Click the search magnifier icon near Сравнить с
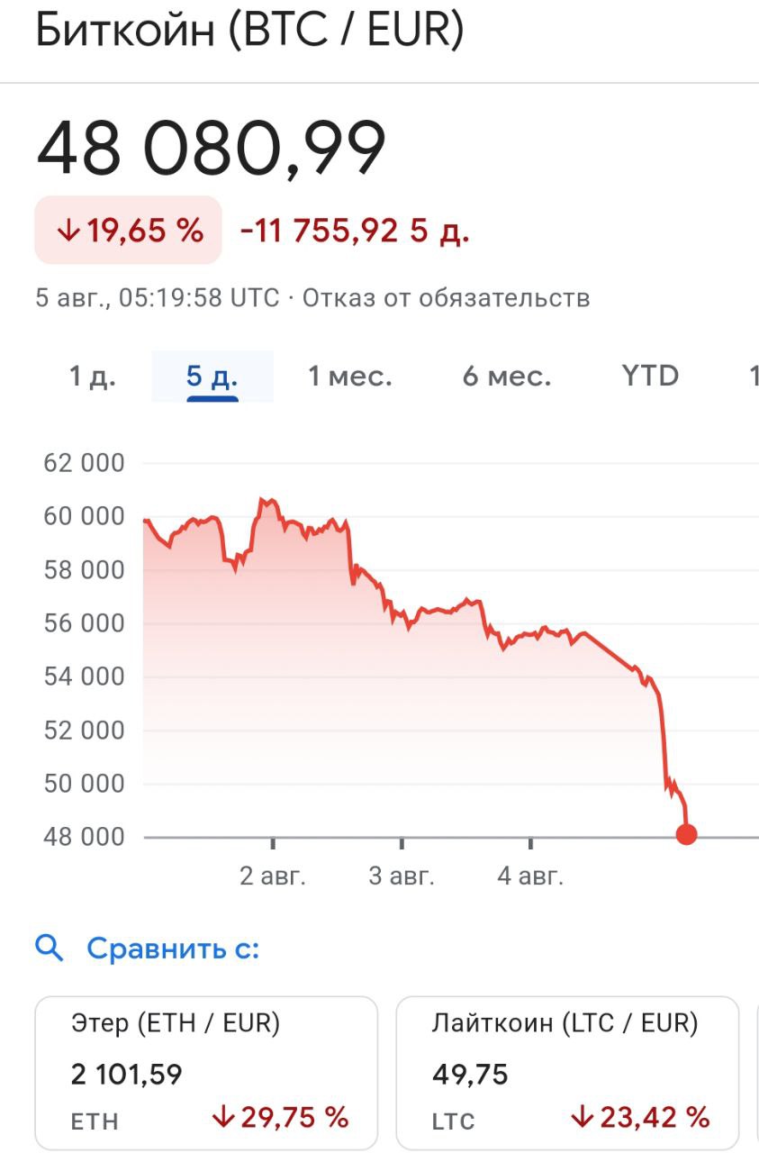This screenshot has width=759, height=1153. click(50, 948)
